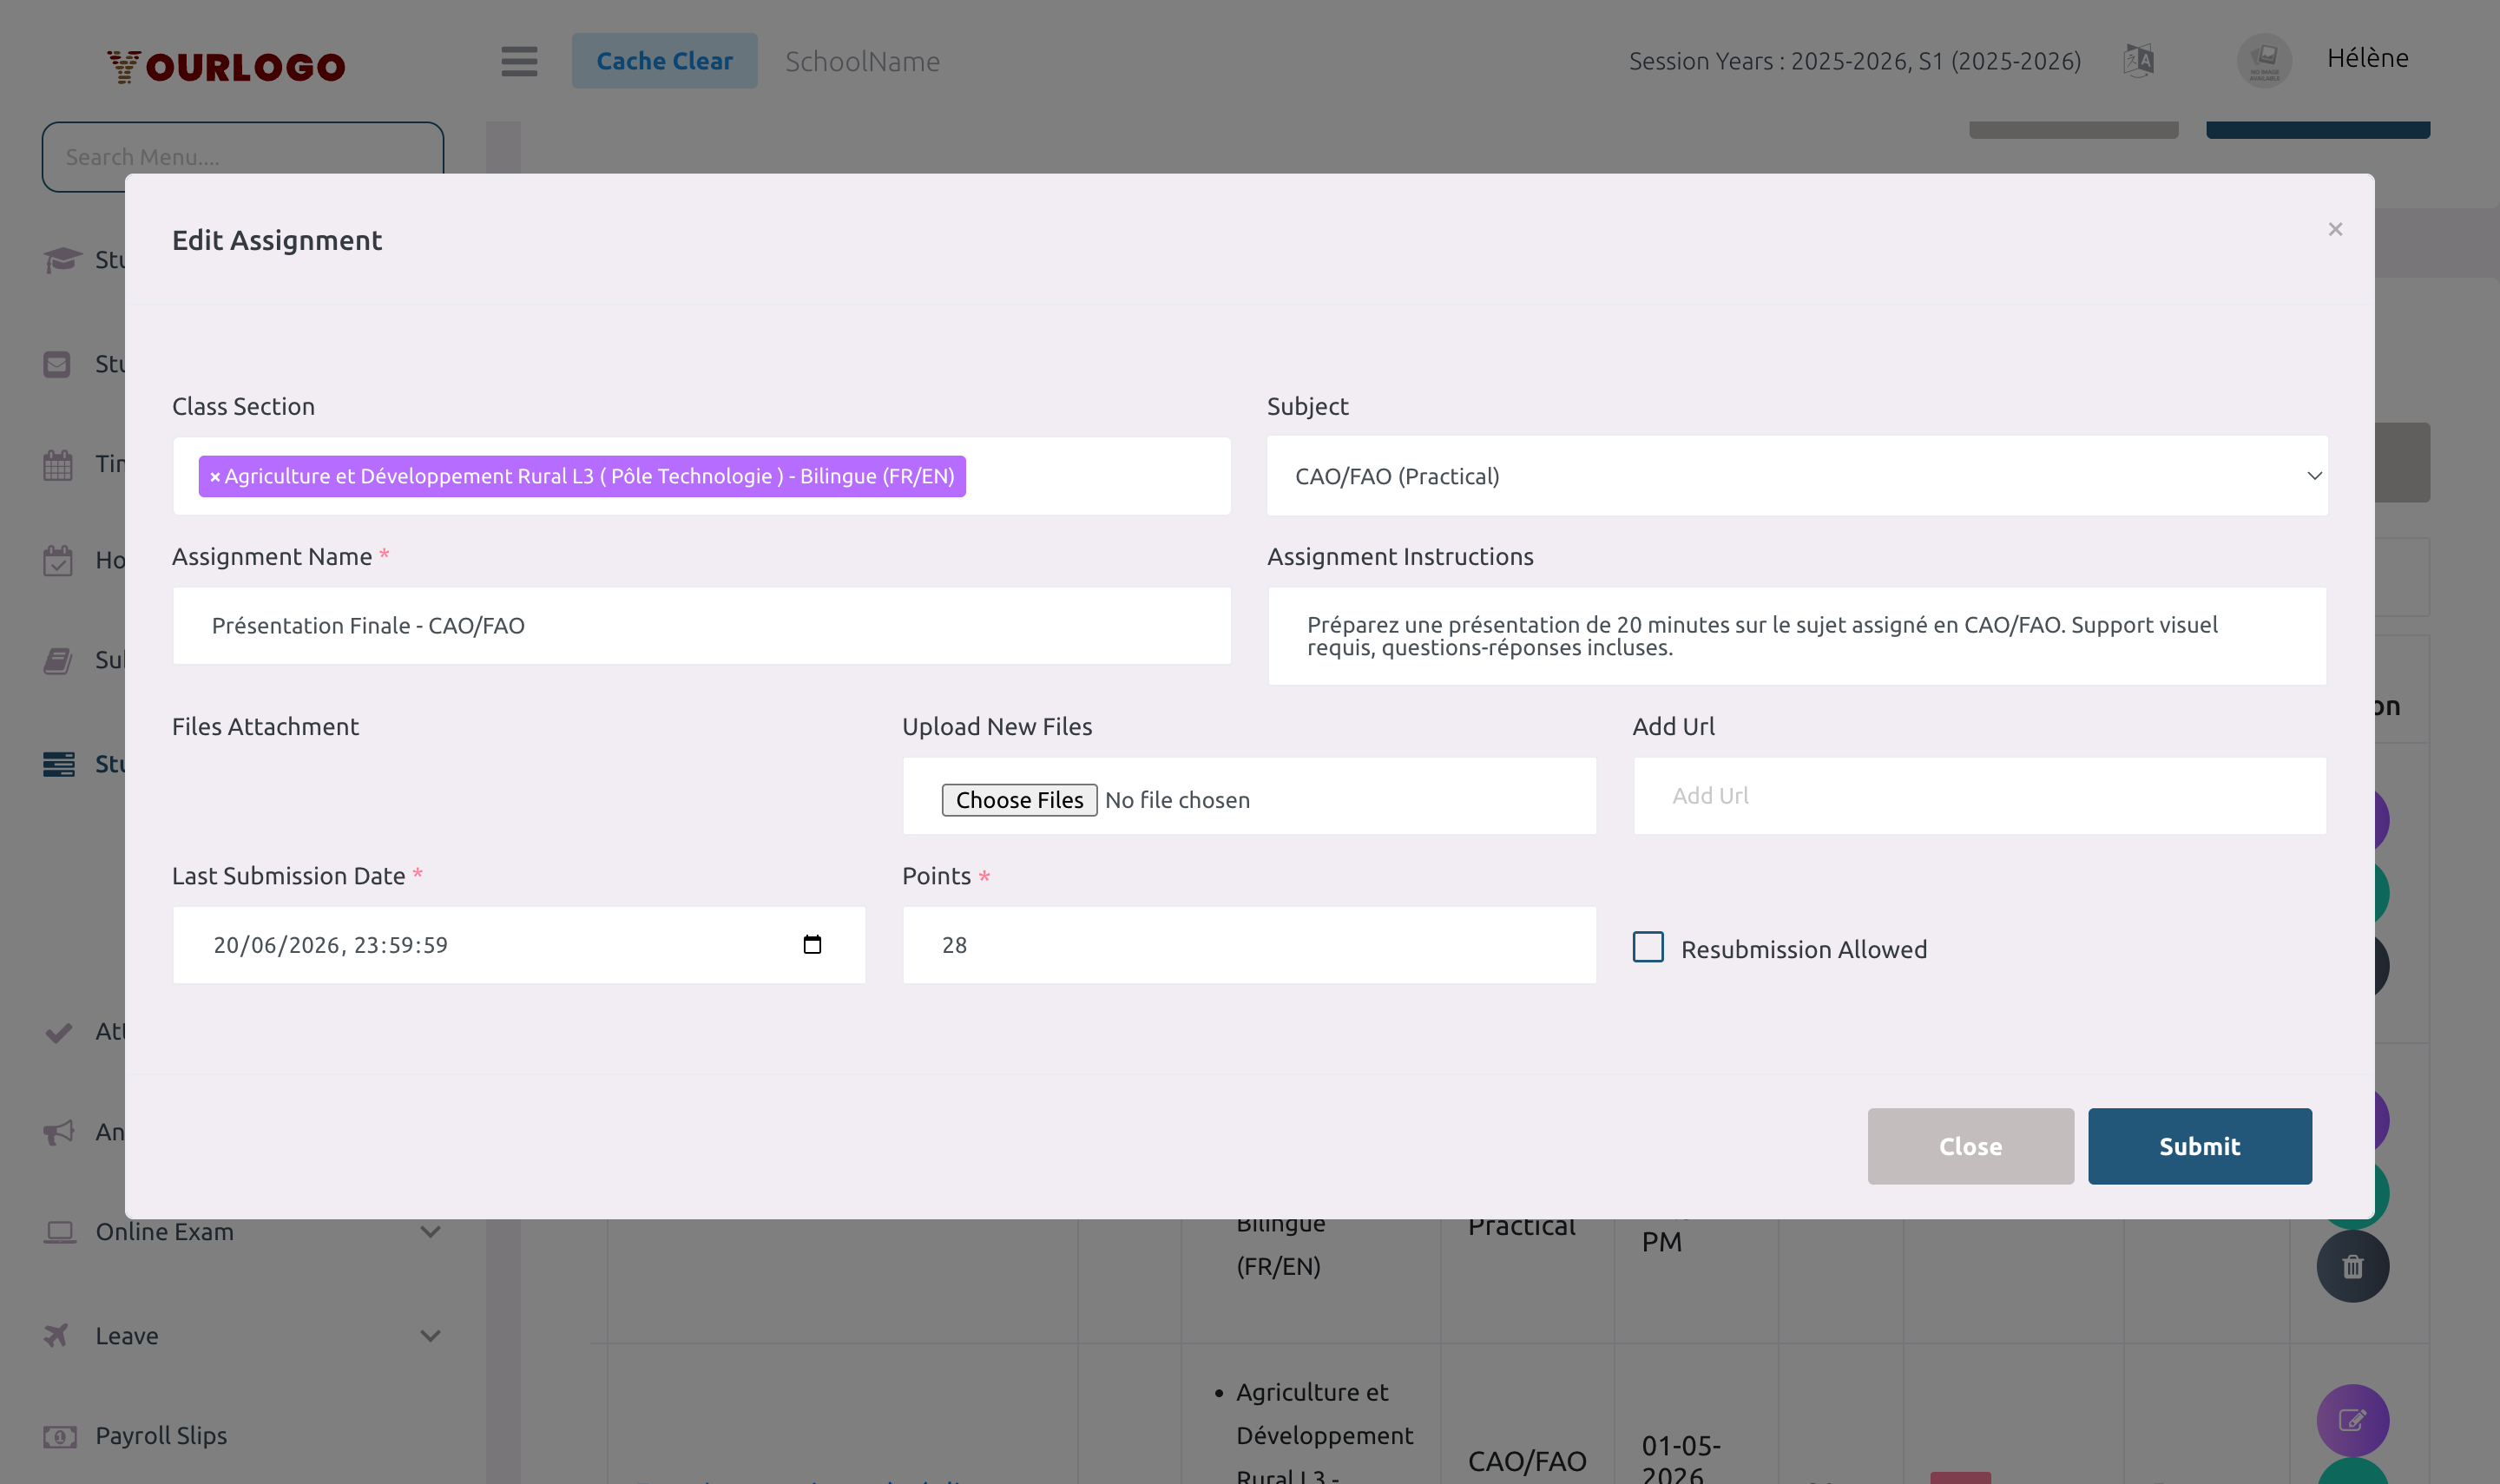Screen dimensions: 2500x1484
Task: Click the airplane Leave icon in sidebar
Action: (57, 1335)
